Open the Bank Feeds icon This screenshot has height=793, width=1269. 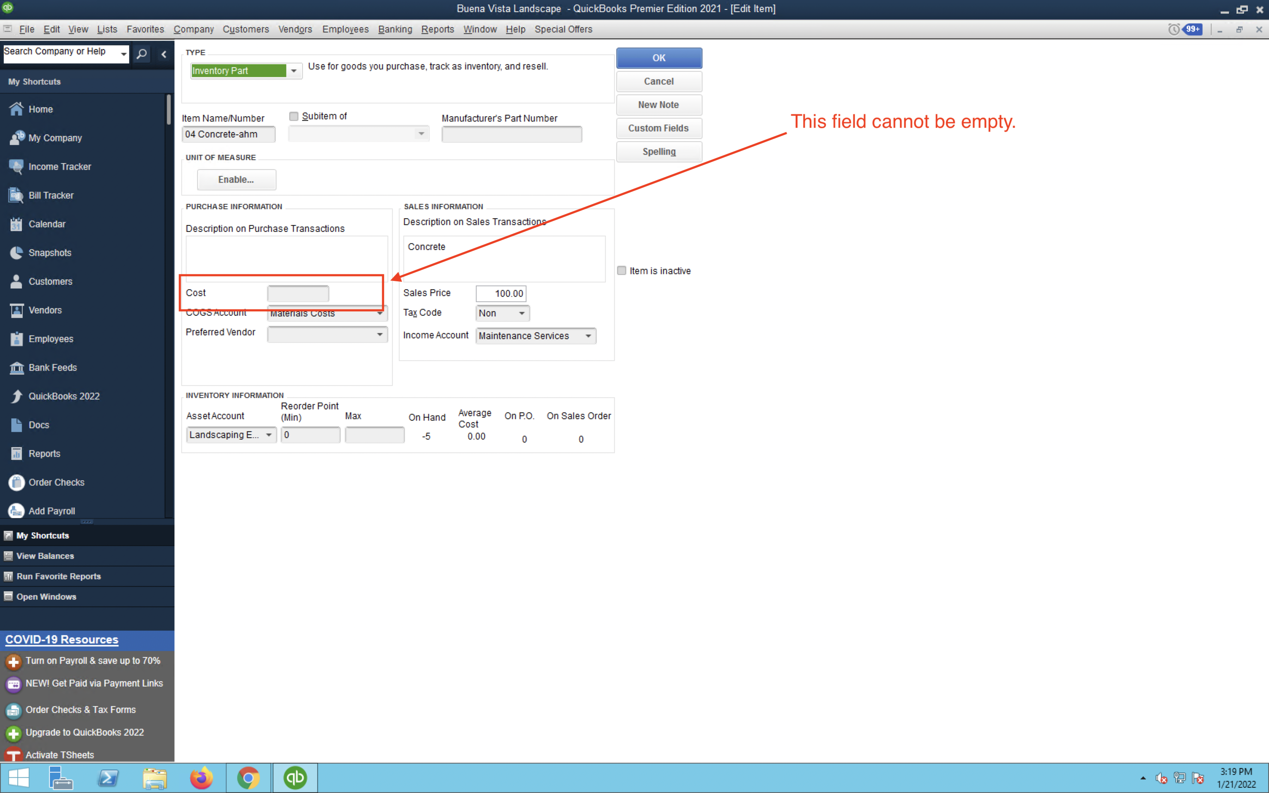[x=16, y=368]
